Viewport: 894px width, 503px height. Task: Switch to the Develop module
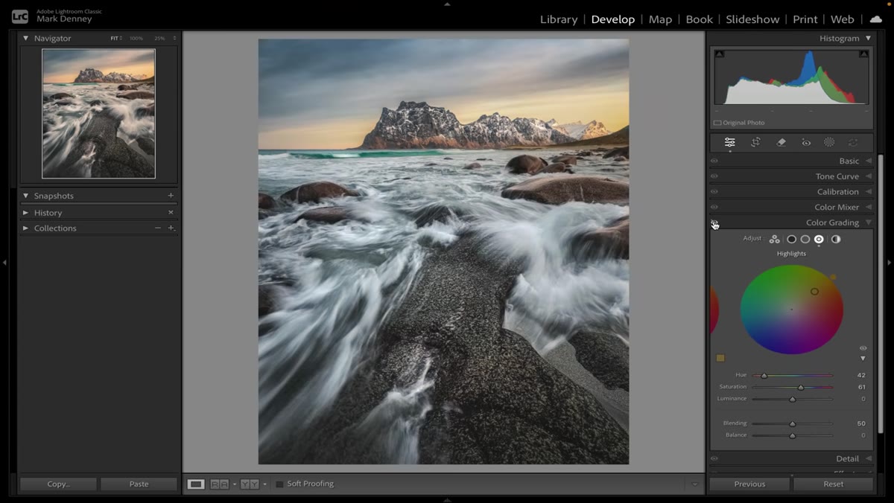coord(613,19)
